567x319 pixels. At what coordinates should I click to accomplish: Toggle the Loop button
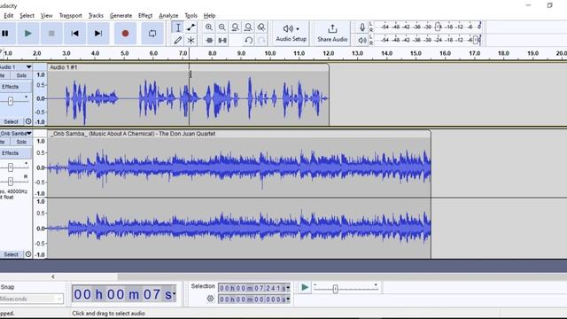tap(152, 34)
